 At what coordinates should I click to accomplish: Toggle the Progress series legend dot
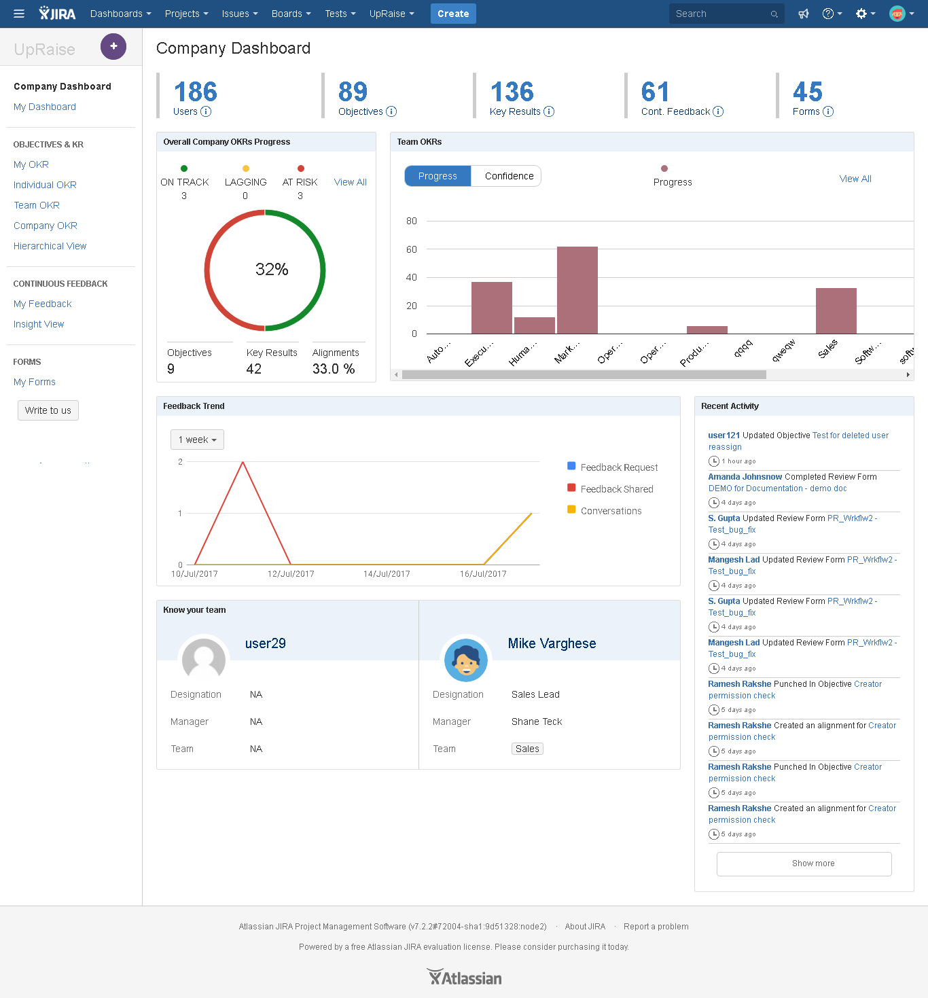[664, 168]
